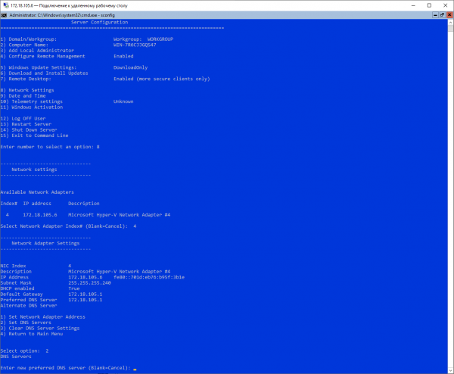Click the "Clear DNS Server Settings" option line
This screenshot has width=454, height=374.
tap(39, 328)
